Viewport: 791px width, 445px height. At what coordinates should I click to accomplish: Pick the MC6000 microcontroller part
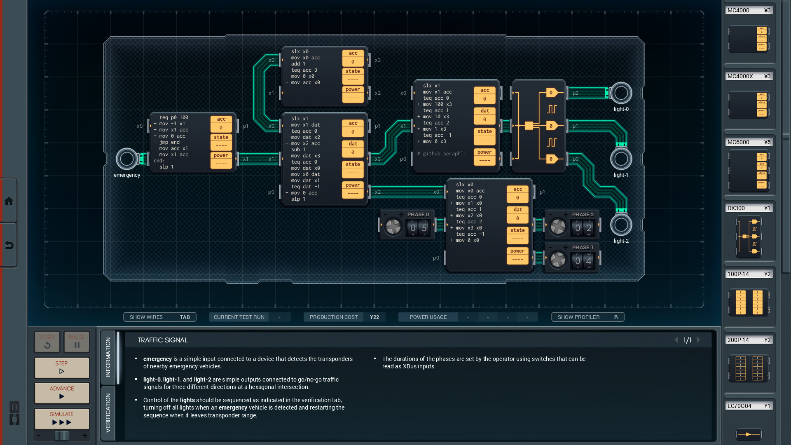(749, 171)
